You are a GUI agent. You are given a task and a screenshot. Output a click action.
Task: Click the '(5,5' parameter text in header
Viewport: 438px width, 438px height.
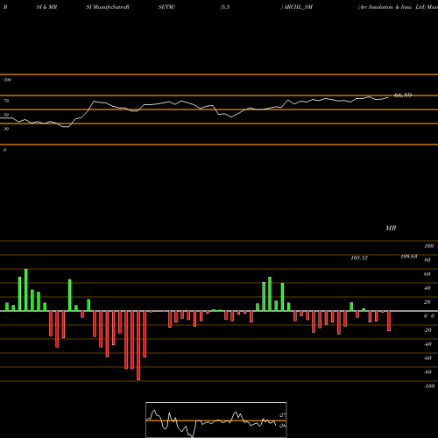tap(225, 7)
